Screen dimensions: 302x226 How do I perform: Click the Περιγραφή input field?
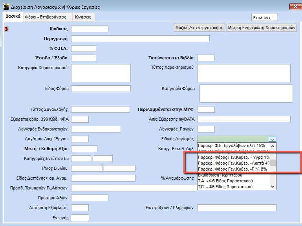(x=140, y=39)
